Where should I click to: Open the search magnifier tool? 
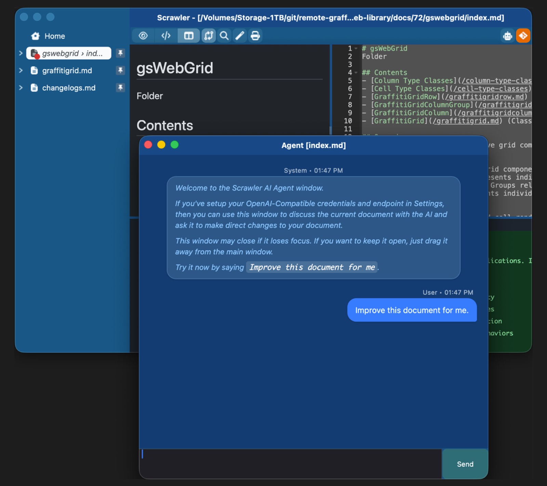click(x=224, y=36)
